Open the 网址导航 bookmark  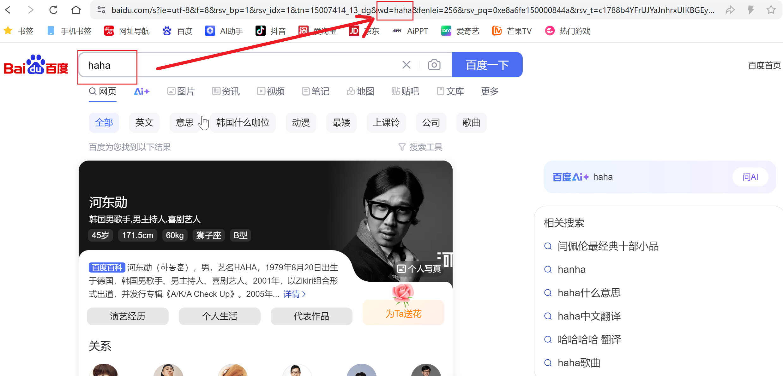coord(127,31)
